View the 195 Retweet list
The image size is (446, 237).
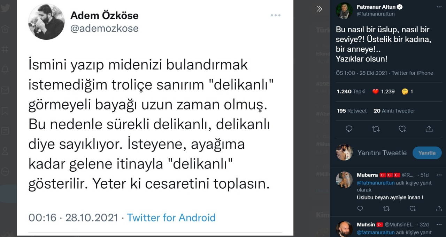click(x=352, y=111)
